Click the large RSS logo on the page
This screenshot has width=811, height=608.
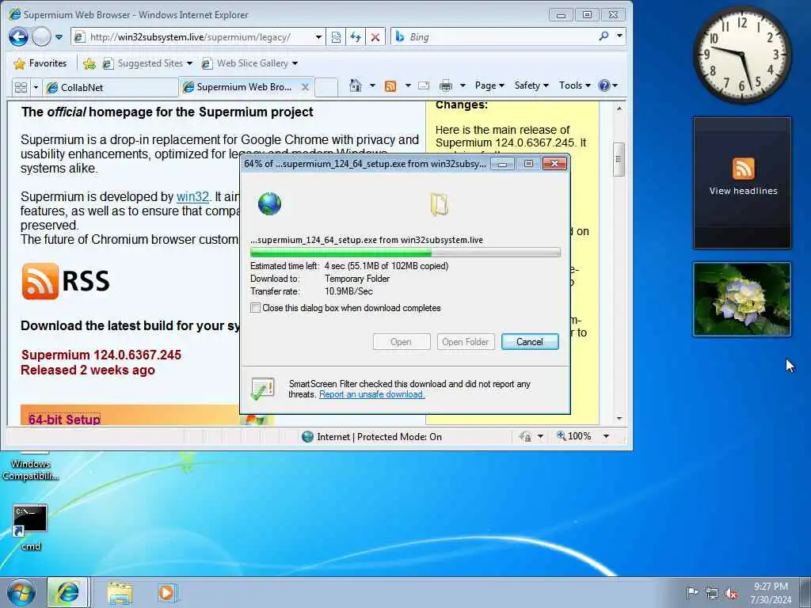66,281
